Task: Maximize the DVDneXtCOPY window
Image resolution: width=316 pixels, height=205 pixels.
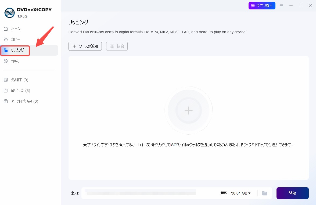Action: point(301,6)
